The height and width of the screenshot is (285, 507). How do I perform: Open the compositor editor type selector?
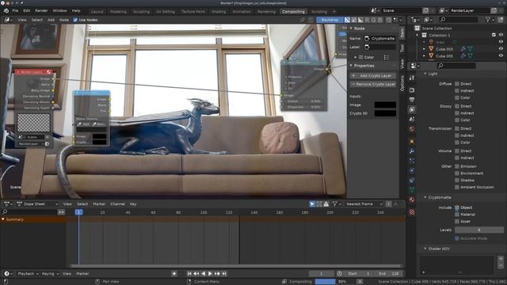click(x=9, y=20)
